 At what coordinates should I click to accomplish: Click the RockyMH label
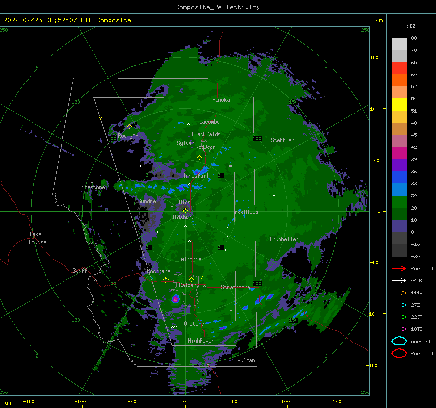(128, 136)
